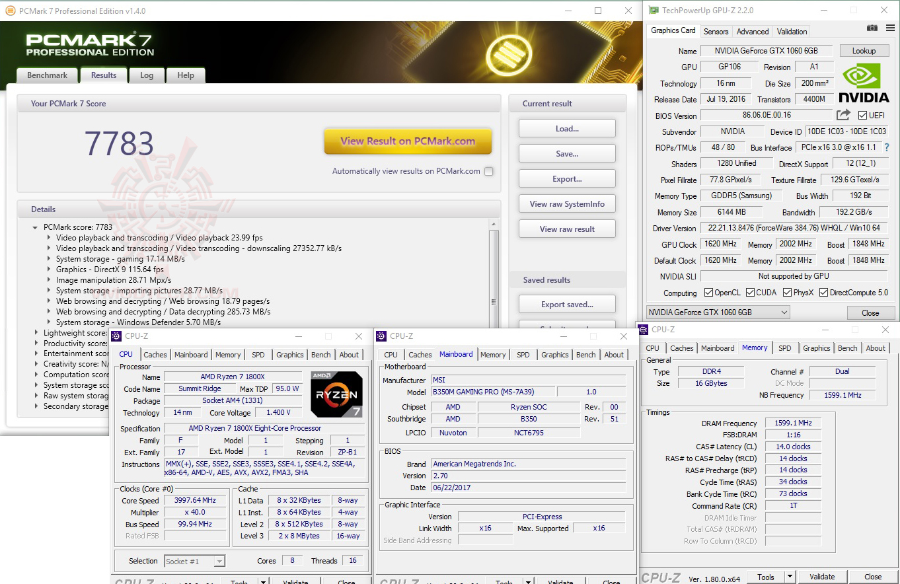The height and width of the screenshot is (584, 900).
Task: Open the Bench tab in the CPU-Z Memory window
Action: click(x=848, y=348)
